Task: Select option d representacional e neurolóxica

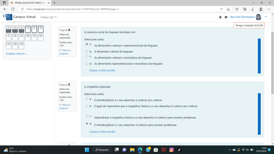Action: pos(87,64)
